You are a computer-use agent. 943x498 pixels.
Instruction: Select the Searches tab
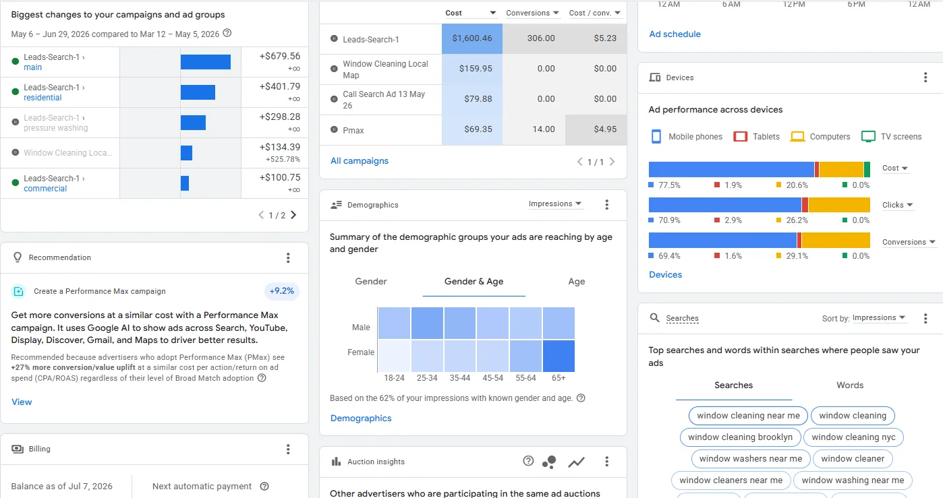(734, 385)
